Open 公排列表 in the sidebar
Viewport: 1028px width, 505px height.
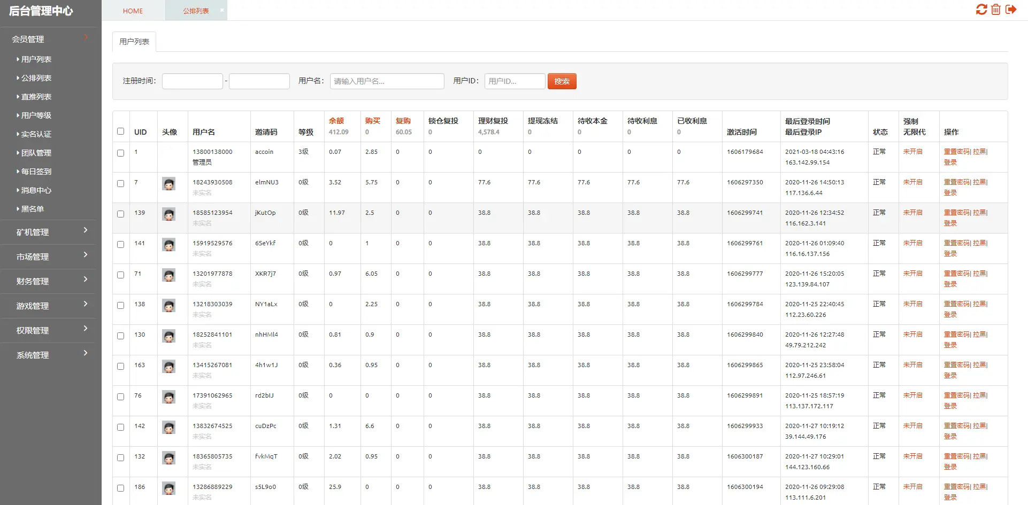pyautogui.click(x=36, y=78)
